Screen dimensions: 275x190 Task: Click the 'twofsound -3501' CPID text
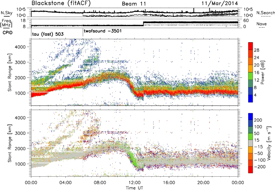coord(102,31)
